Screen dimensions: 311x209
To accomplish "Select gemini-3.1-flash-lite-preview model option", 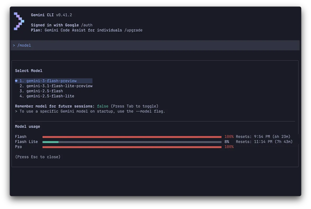I will 56,86.
